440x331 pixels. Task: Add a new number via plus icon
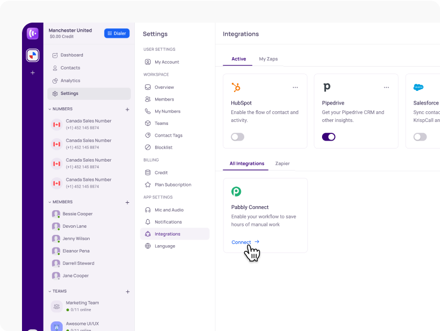[x=127, y=110]
